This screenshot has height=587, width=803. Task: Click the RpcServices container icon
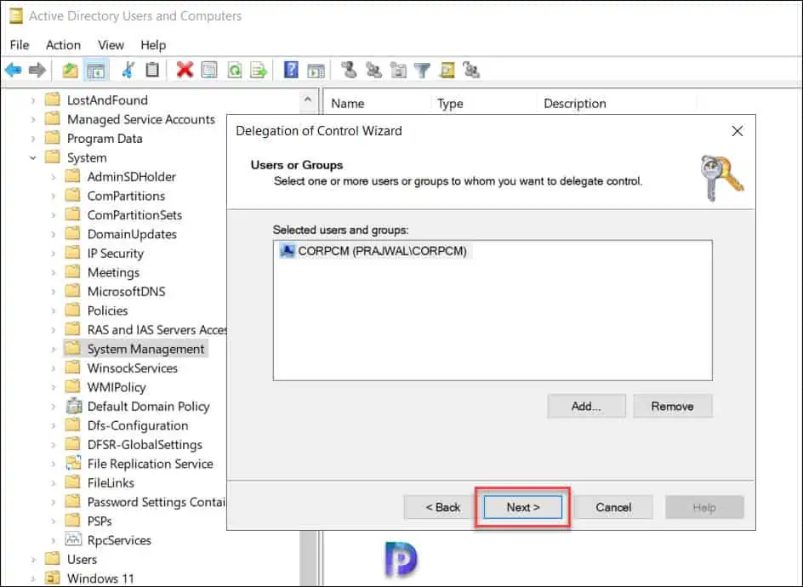[74, 539]
